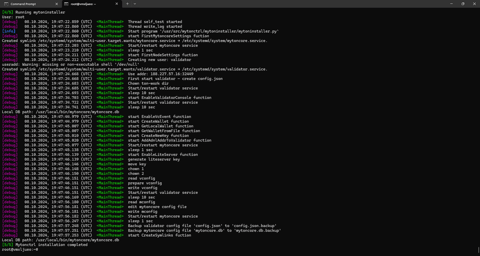The height and width of the screenshot is (256, 480).
Task: Click the 'start CreateSymlinks fuction' log entry
Action: click(159, 235)
